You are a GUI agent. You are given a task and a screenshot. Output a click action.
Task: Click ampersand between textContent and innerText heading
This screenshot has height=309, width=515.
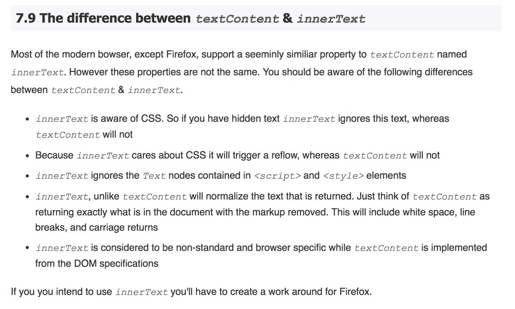tap(287, 19)
